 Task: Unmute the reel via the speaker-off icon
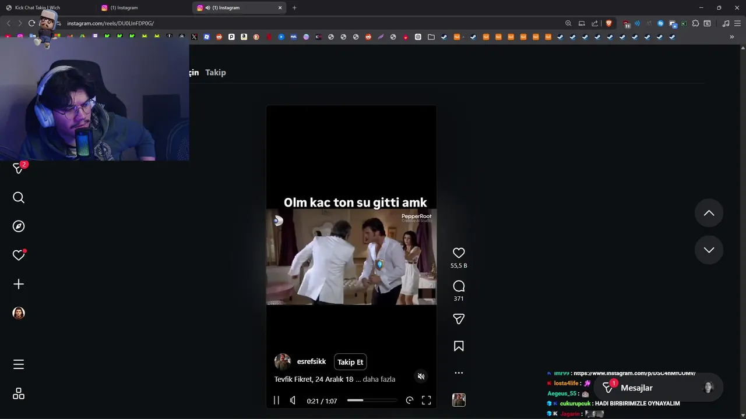[x=421, y=377]
